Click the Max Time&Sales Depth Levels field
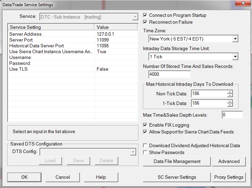 click(x=232, y=115)
